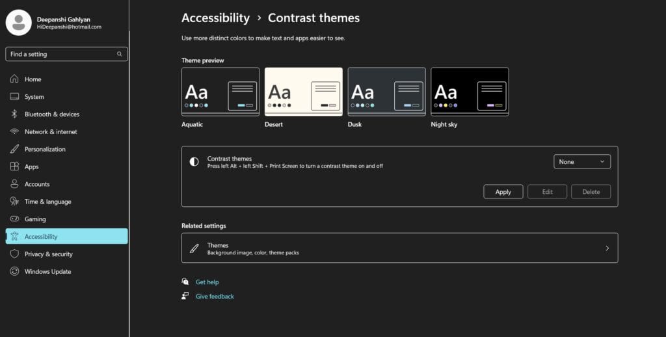Open Bluetooth & devices icon
The image size is (666, 337).
tap(14, 115)
